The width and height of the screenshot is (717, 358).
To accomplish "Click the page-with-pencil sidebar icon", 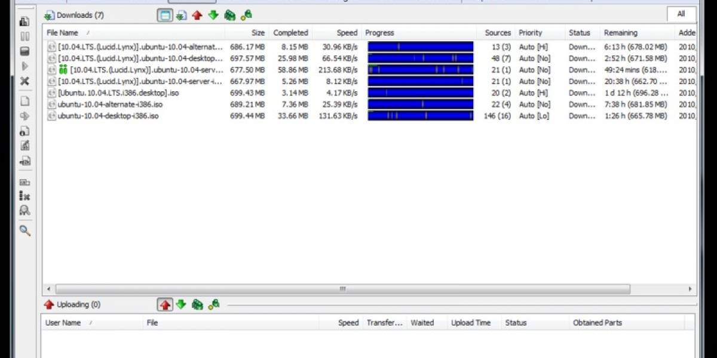I will pyautogui.click(x=24, y=146).
